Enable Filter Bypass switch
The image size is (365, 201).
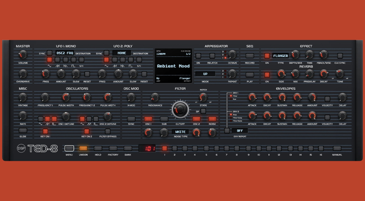[x=108, y=131]
